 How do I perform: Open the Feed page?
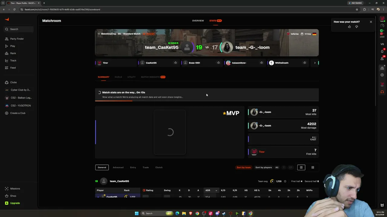tap(13, 68)
